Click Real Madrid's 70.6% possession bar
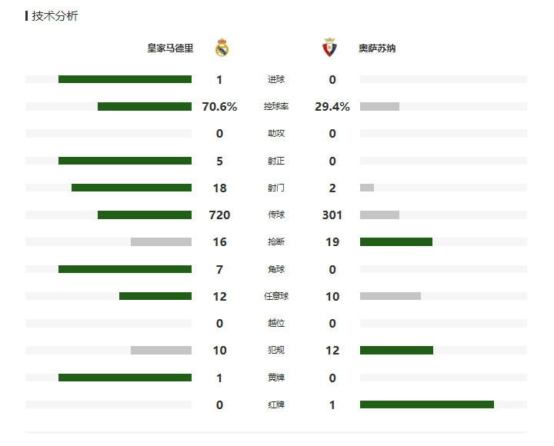The image size is (554, 446). click(x=145, y=106)
